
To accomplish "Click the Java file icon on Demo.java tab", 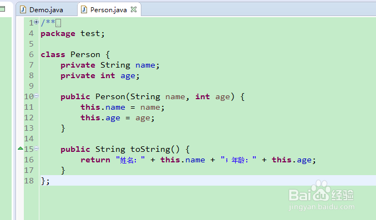I will coord(23,9).
